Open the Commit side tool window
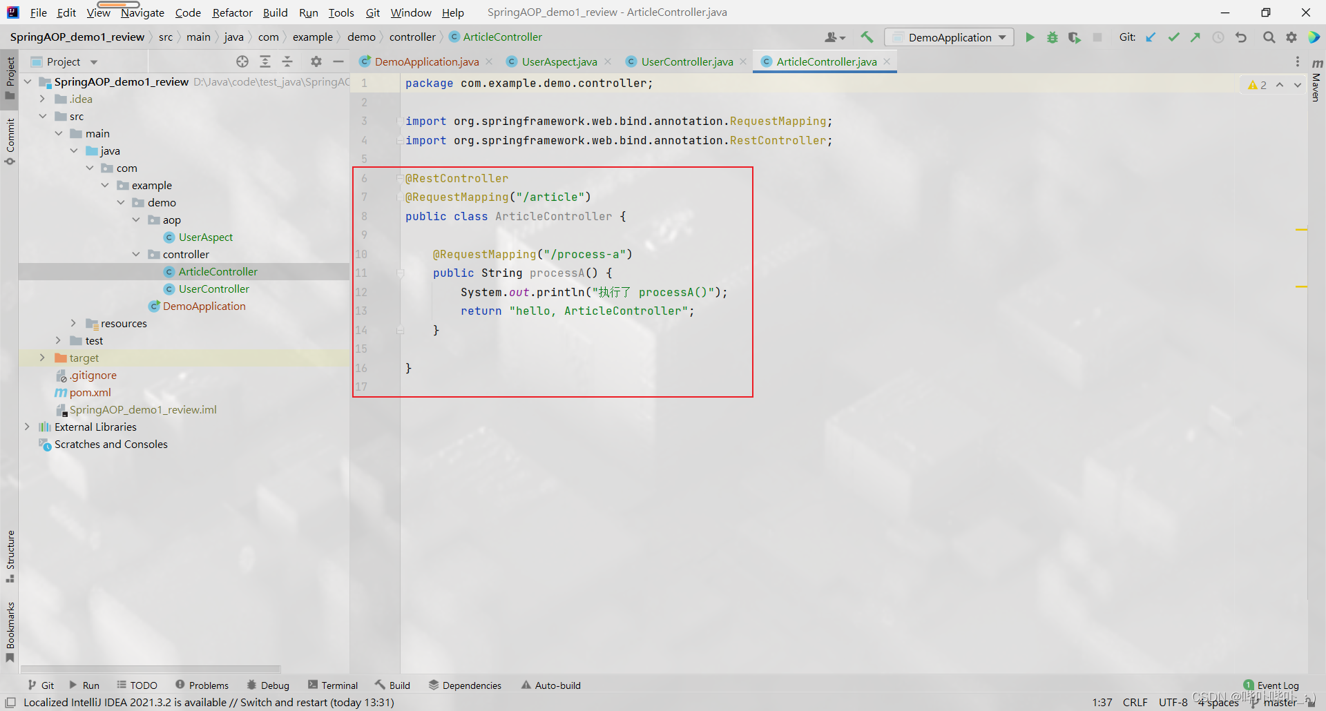Image resolution: width=1326 pixels, height=711 pixels. [10, 142]
